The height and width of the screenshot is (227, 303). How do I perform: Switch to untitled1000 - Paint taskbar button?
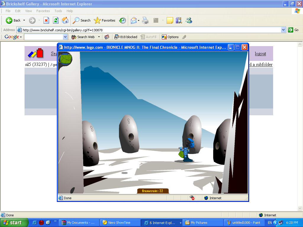244,223
